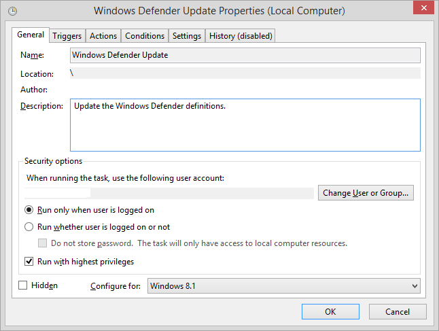Click the user account field in Security options
Screen dimensions: 439x331
pyautogui.click(x=169, y=193)
